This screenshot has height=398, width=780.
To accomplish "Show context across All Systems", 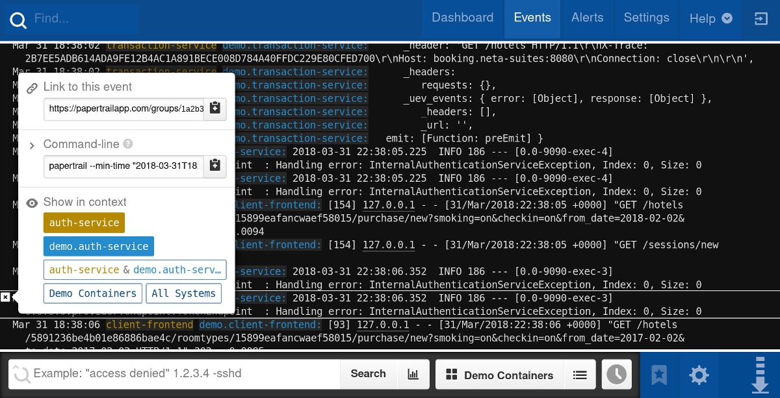I will [x=183, y=293].
